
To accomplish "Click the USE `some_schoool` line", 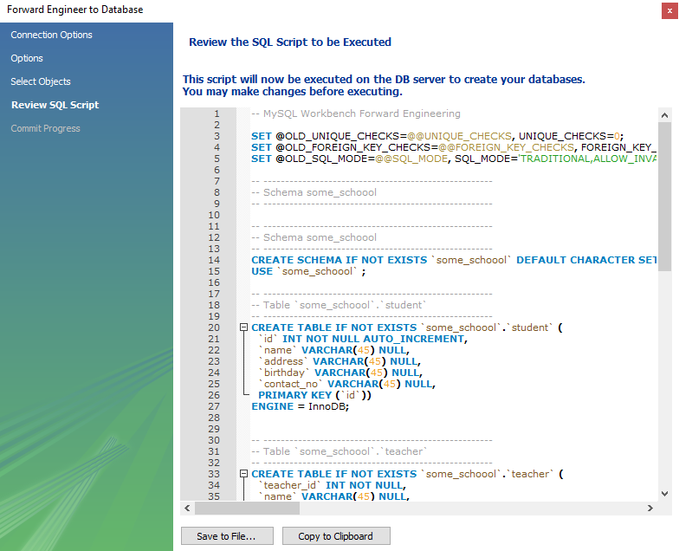I will coord(308,271).
